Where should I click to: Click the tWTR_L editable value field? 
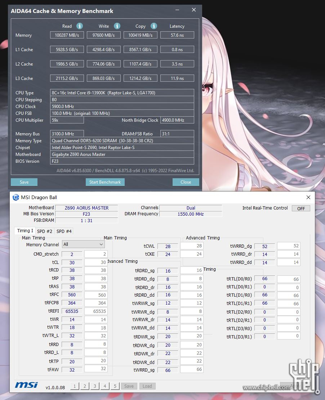96,336
